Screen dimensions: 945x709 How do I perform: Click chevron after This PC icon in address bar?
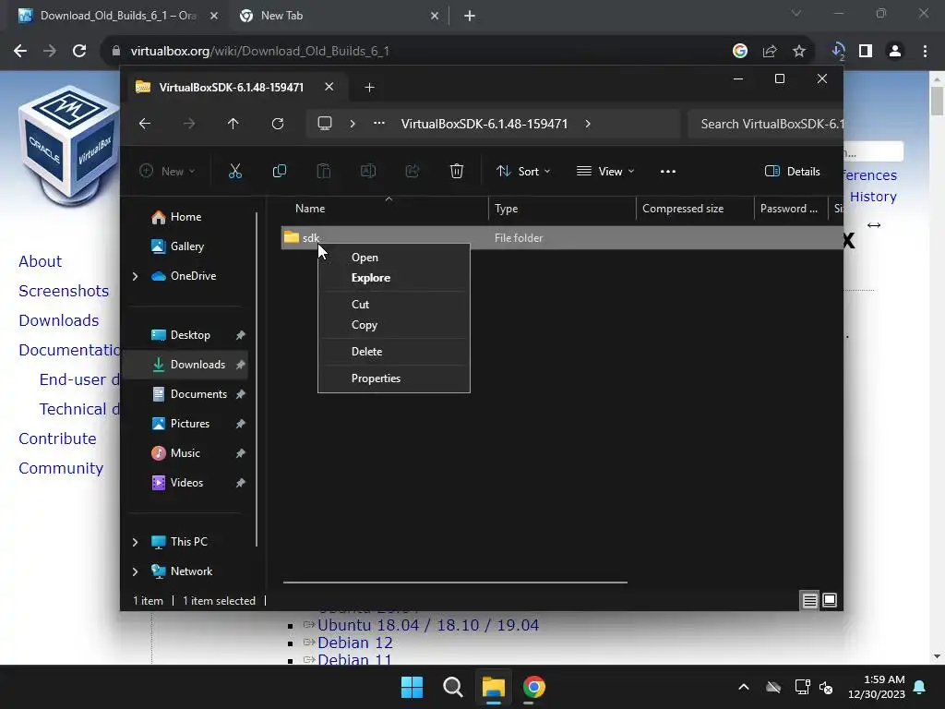353,124
